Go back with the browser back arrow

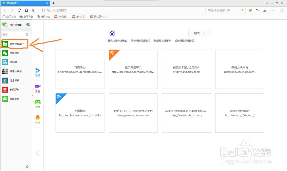coord(5,10)
